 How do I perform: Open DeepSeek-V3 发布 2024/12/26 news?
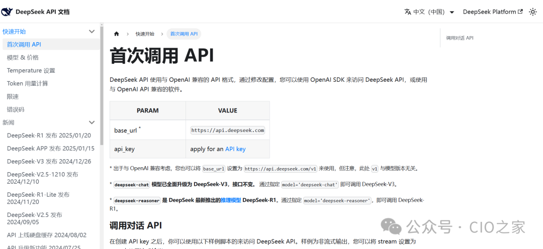point(49,162)
